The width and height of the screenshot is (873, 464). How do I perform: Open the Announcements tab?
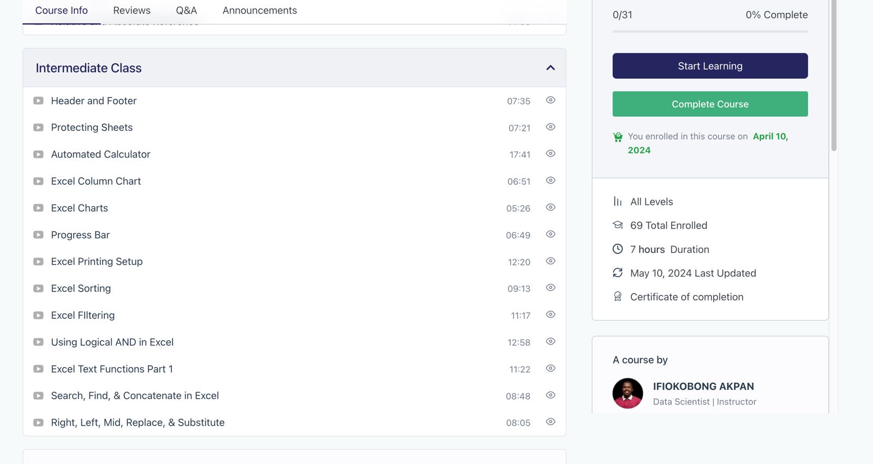tap(260, 10)
